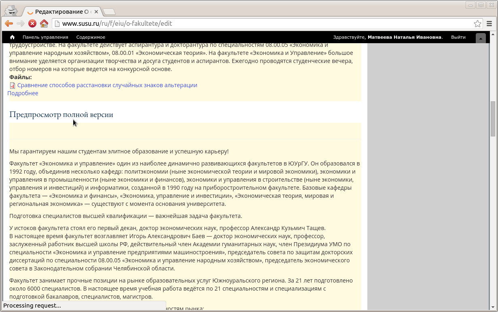Click the admin toolbar home icon
Image resolution: width=498 pixels, height=312 pixels.
point(12,37)
